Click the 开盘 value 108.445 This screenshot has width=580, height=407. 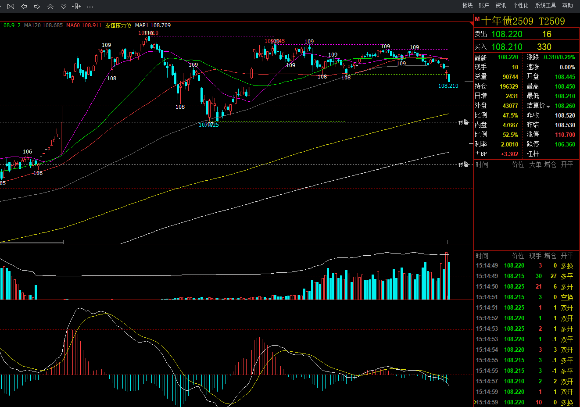tap(565, 77)
